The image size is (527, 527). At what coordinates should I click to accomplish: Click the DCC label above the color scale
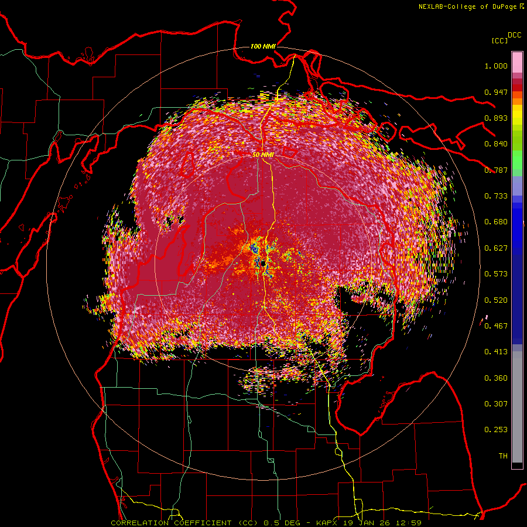pos(515,35)
